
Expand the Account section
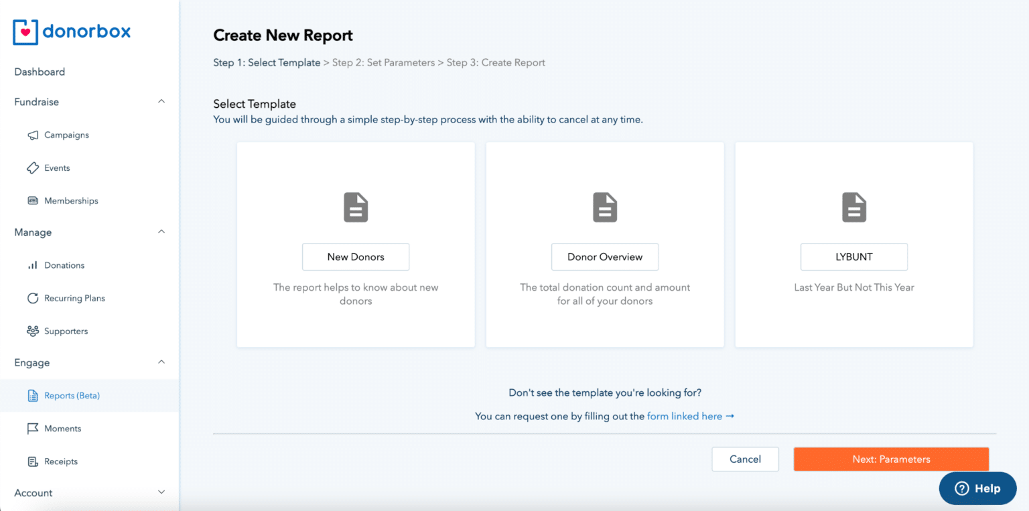(x=161, y=493)
